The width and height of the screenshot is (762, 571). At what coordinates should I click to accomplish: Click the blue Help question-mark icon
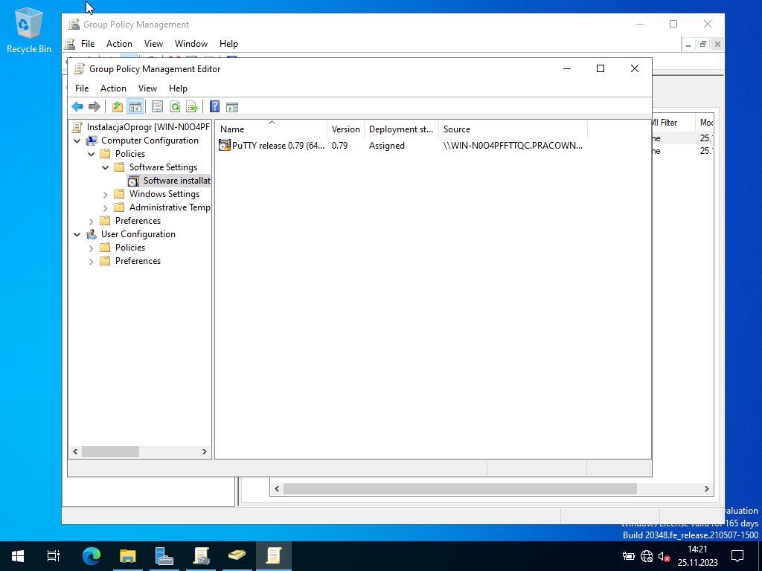pyautogui.click(x=215, y=107)
